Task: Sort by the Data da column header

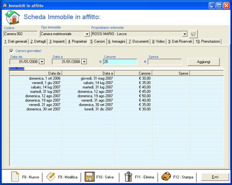Action: tap(36, 73)
